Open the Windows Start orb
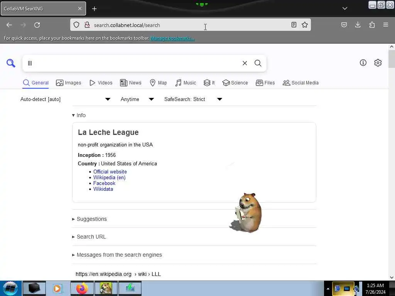This screenshot has width=395, height=296. coord(10,288)
